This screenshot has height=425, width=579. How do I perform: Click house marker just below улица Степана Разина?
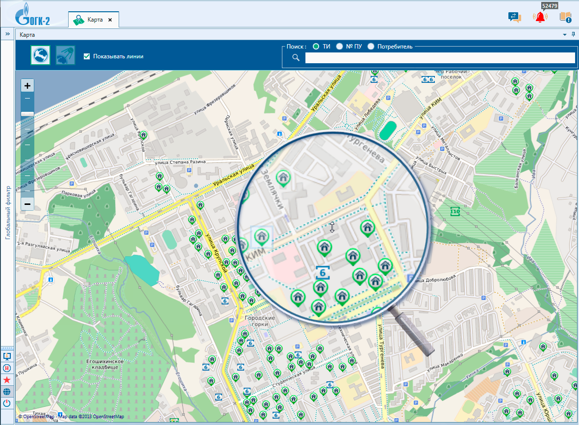click(159, 176)
